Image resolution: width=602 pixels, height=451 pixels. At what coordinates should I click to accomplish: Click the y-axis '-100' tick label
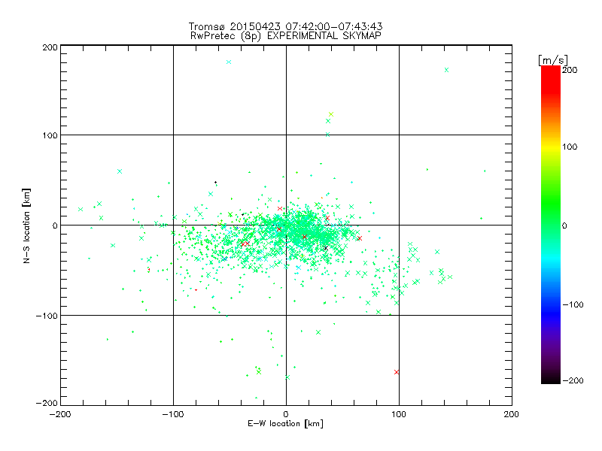pos(47,316)
